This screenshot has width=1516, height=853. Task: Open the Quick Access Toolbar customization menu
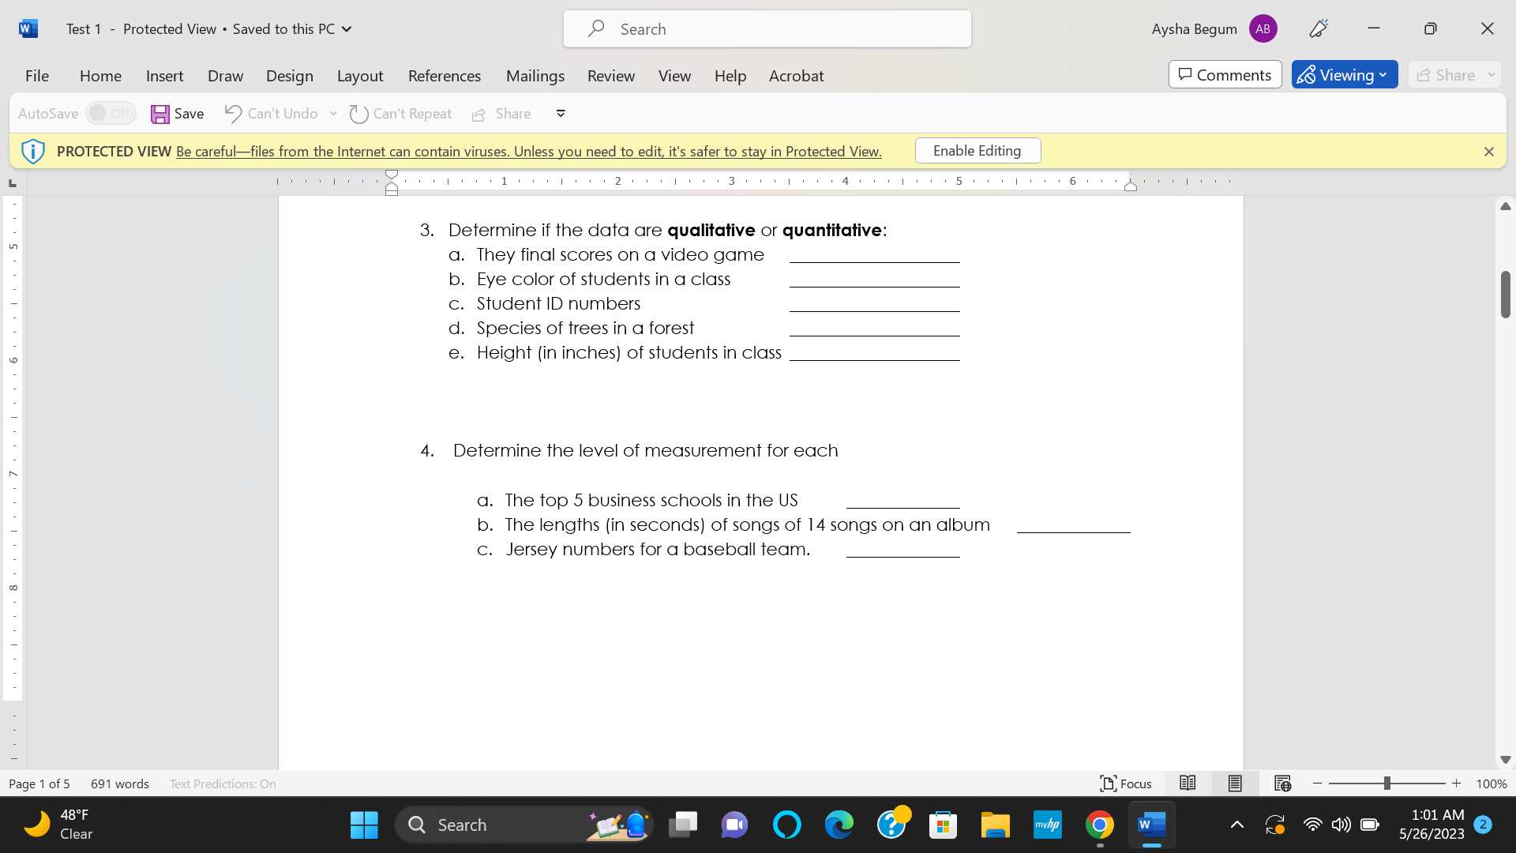[560, 114]
